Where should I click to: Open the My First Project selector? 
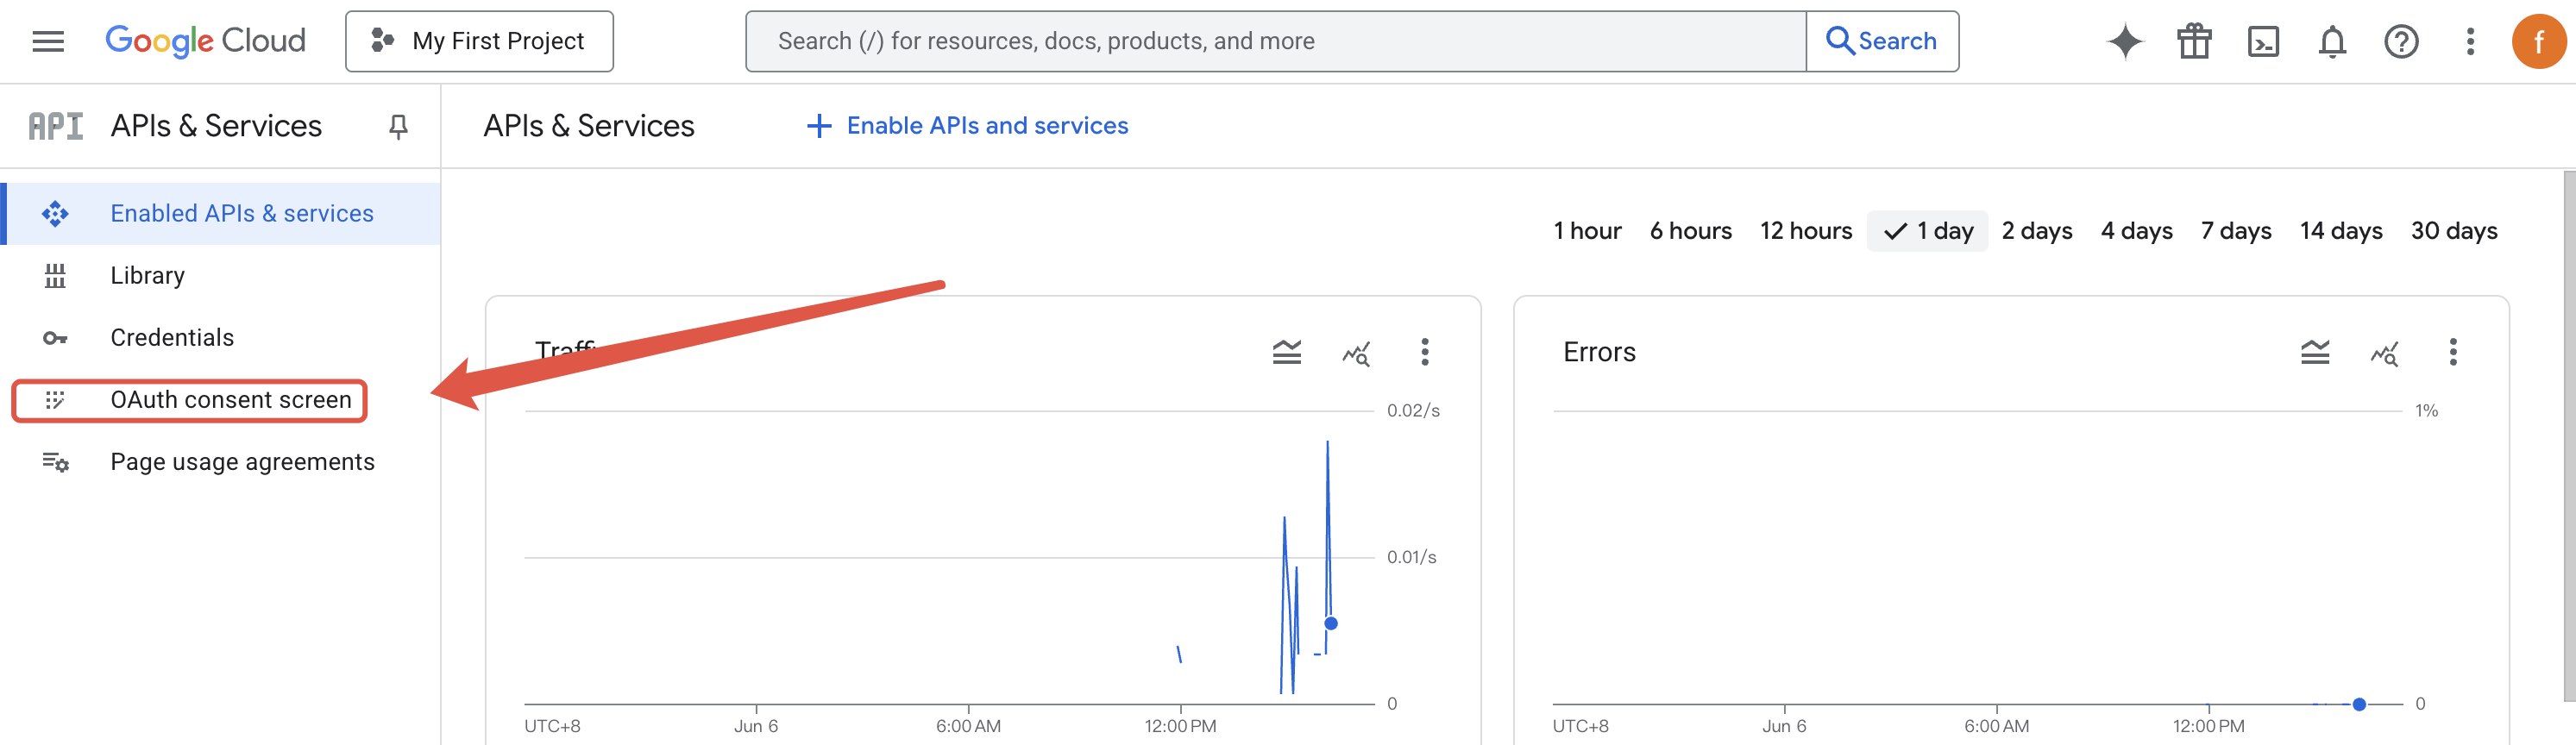(479, 41)
